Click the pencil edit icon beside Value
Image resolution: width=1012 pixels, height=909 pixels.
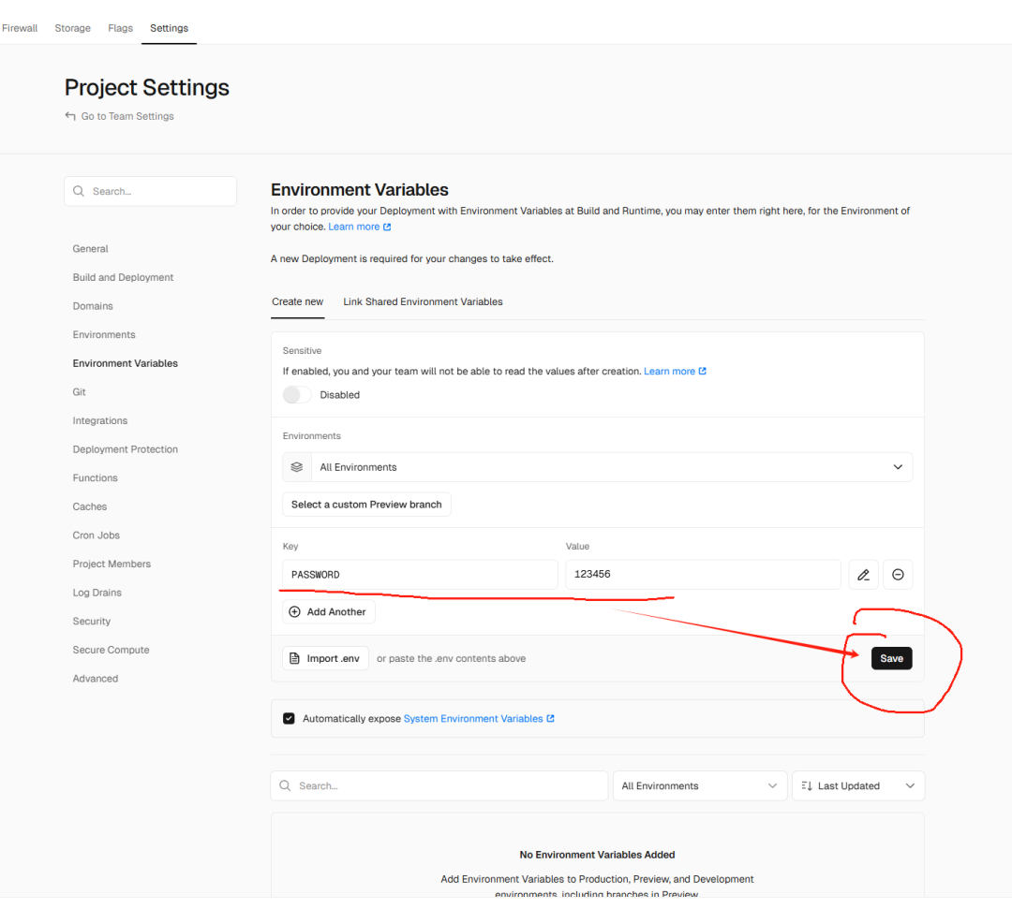click(x=863, y=575)
